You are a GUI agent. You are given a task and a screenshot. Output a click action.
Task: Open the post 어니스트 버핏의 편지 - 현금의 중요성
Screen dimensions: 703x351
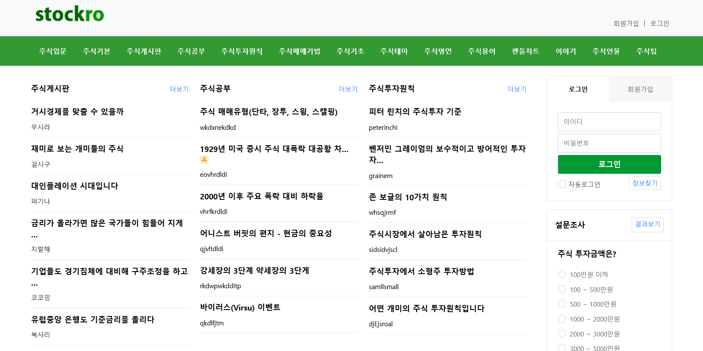pos(266,234)
